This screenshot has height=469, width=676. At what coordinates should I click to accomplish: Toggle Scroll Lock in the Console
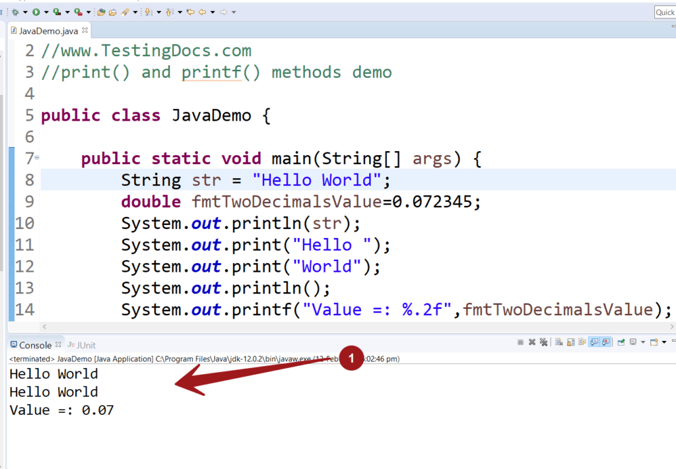[572, 342]
